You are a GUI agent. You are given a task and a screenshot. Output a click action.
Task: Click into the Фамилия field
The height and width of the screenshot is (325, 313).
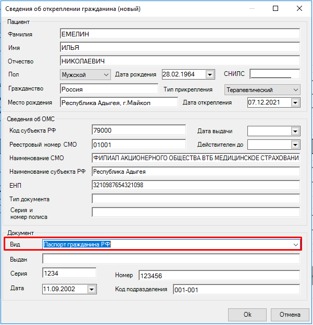click(x=180, y=34)
